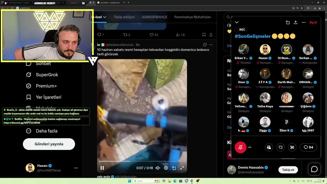The height and width of the screenshot is (184, 327).
Task: Click the Gönderi yayınla button
Action: [x=49, y=144]
